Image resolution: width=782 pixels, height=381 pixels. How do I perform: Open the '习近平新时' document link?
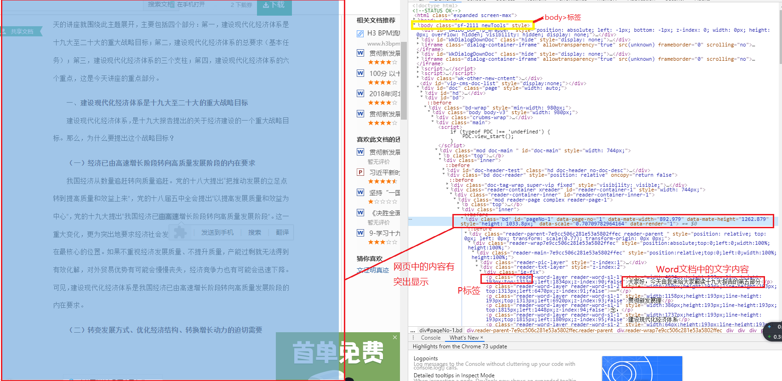tap(385, 172)
